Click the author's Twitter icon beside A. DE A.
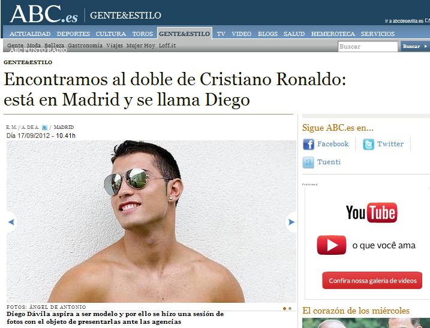 [44, 127]
